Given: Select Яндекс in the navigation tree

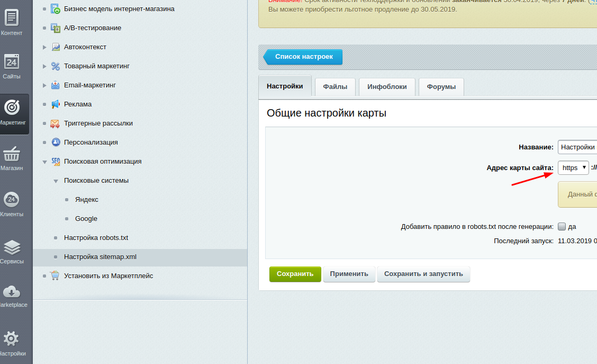Looking at the screenshot, I should (86, 199).
